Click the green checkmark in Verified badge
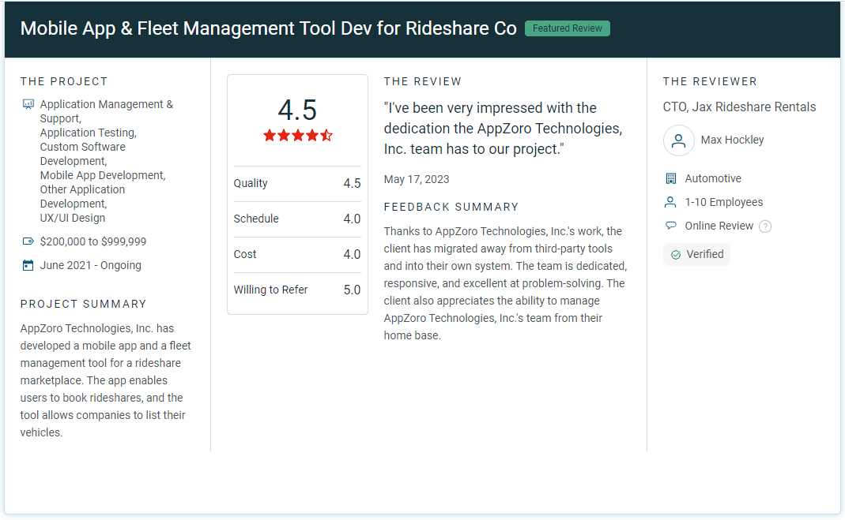This screenshot has width=845, height=520. click(x=675, y=255)
